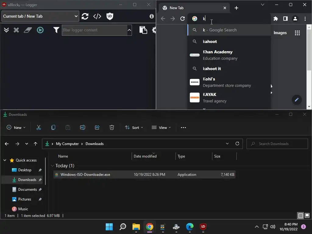
Task: Open the Google apps grid
Action: [x=297, y=33]
